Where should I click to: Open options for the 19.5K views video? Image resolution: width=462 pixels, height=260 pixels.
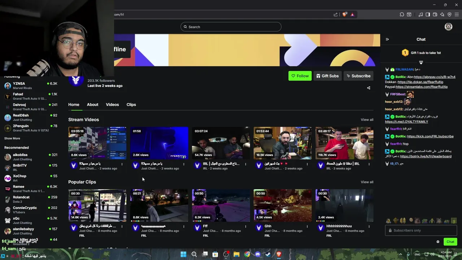pyautogui.click(x=307, y=164)
